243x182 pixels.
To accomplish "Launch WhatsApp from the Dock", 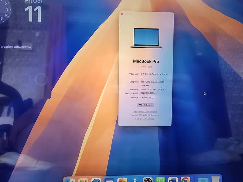I will click(x=160, y=180).
